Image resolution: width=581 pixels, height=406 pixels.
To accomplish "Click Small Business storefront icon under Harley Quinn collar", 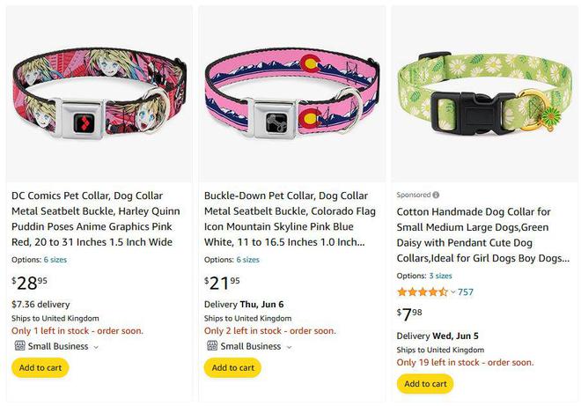I will click(x=19, y=346).
